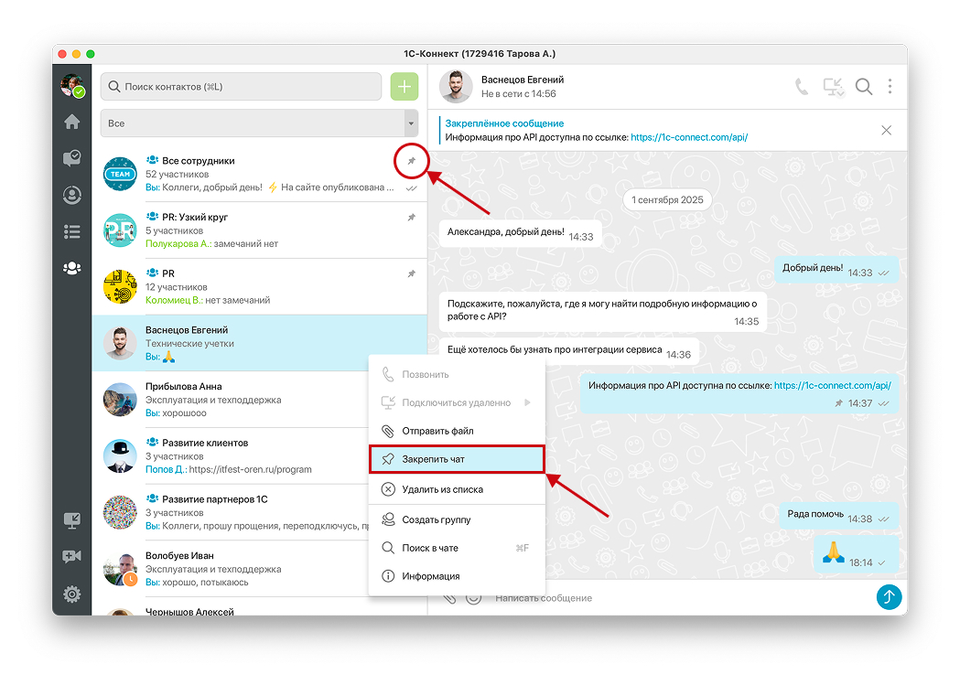The image size is (960, 685).
Task: Open the colleagues group icon in sidebar
Action: pyautogui.click(x=71, y=268)
